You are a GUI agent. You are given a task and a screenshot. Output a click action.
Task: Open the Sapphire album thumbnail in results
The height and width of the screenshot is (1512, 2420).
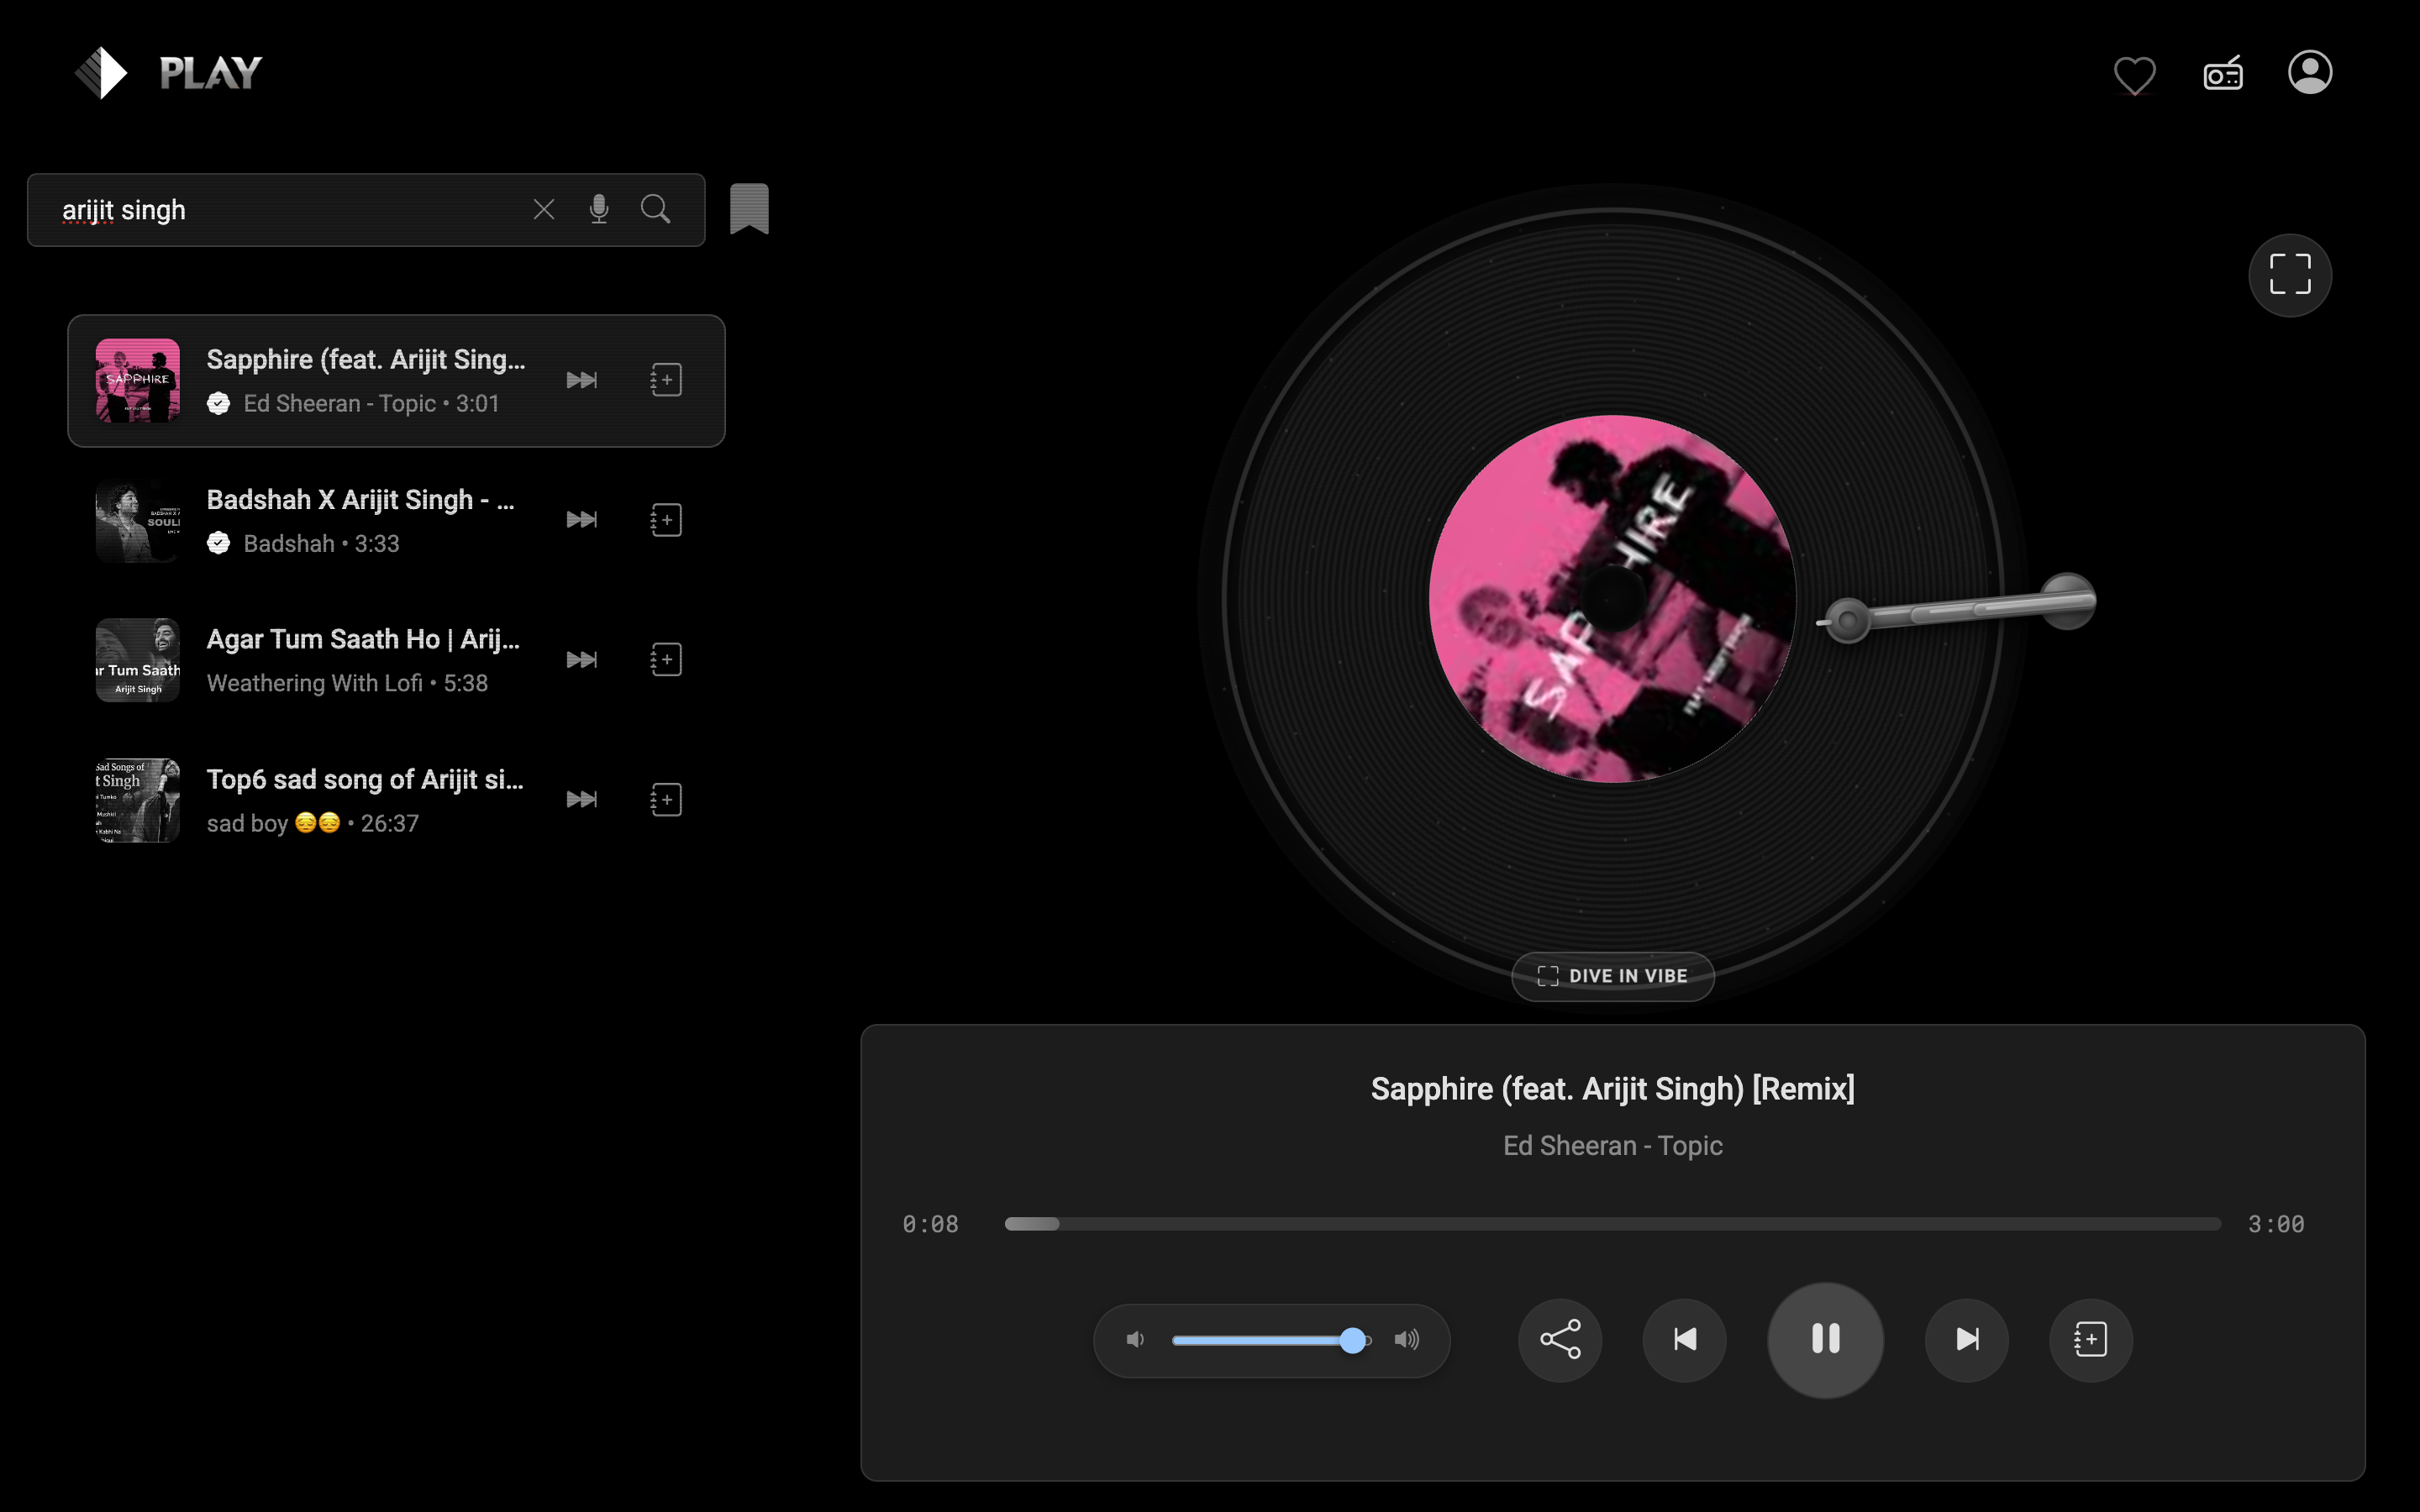click(138, 380)
